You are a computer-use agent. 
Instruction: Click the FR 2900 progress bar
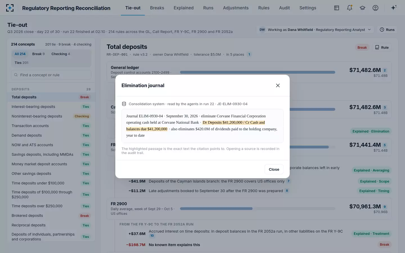click(x=258, y=209)
